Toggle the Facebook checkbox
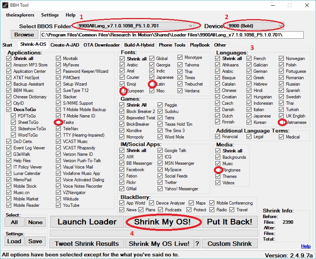This screenshot has width=316, height=259. coord(122,170)
